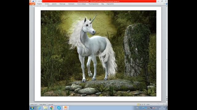The width and height of the screenshot is (197, 110).
Task: Open Skype from taskbar
Action: (x=59, y=108)
